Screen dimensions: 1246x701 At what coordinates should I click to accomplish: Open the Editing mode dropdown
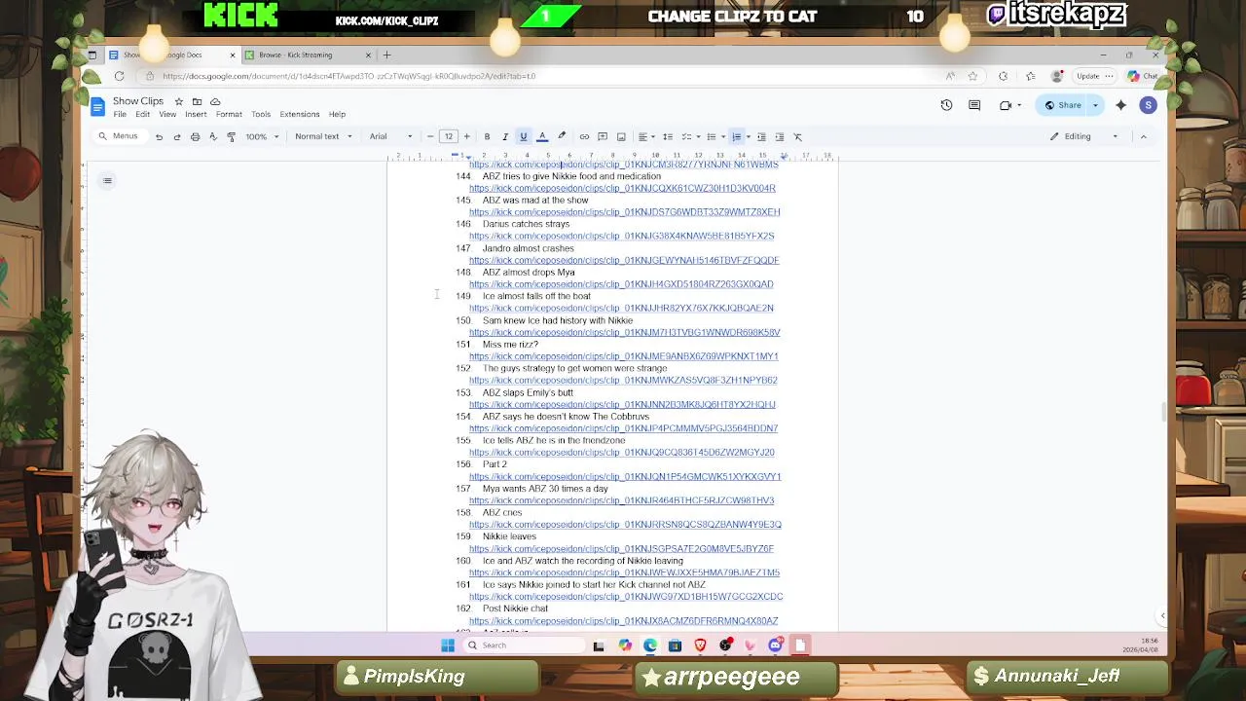pos(1083,136)
